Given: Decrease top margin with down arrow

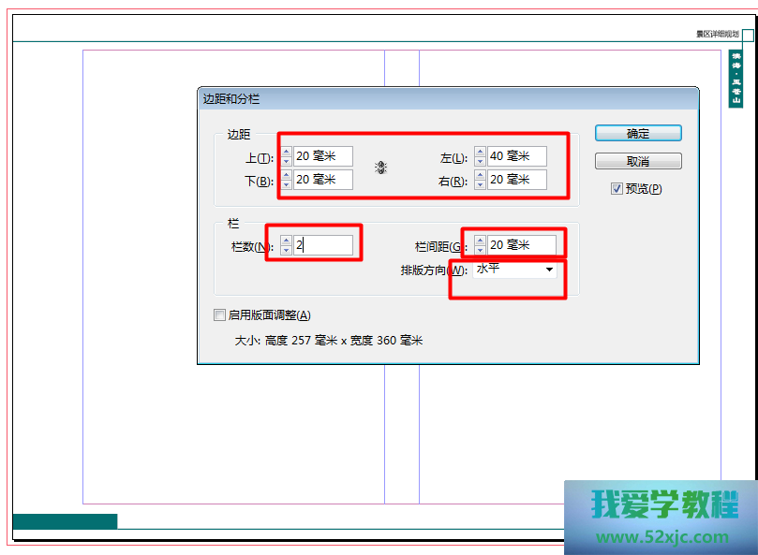Looking at the screenshot, I should (x=286, y=161).
